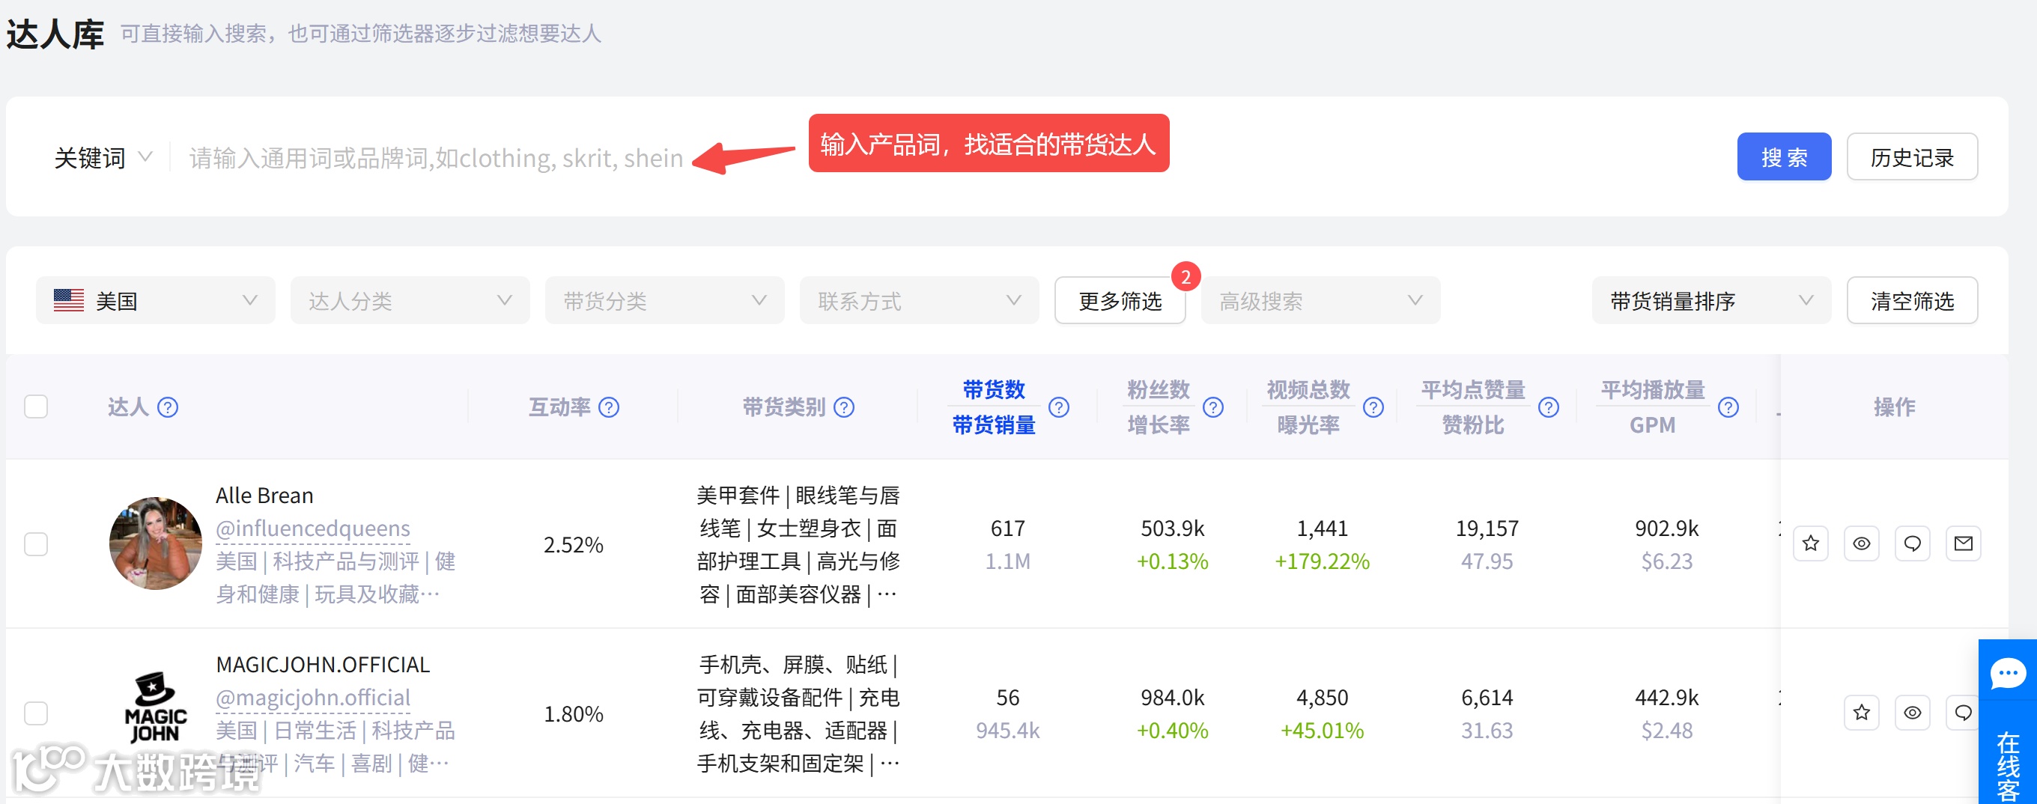2037x804 pixels.
Task: Click help icon next to 达人 column
Action: click(x=168, y=407)
